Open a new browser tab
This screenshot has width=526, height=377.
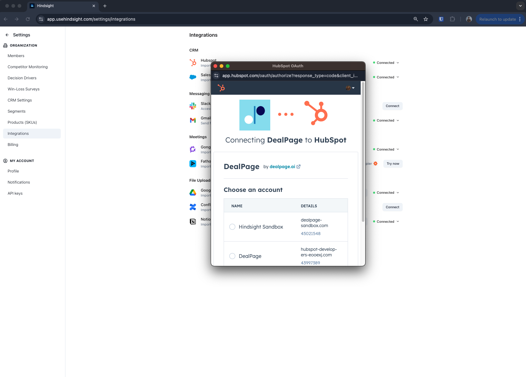105,6
